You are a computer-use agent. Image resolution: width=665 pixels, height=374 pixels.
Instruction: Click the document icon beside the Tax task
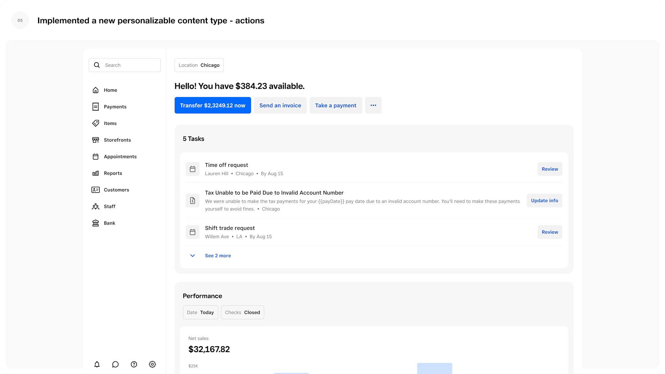pyautogui.click(x=193, y=200)
